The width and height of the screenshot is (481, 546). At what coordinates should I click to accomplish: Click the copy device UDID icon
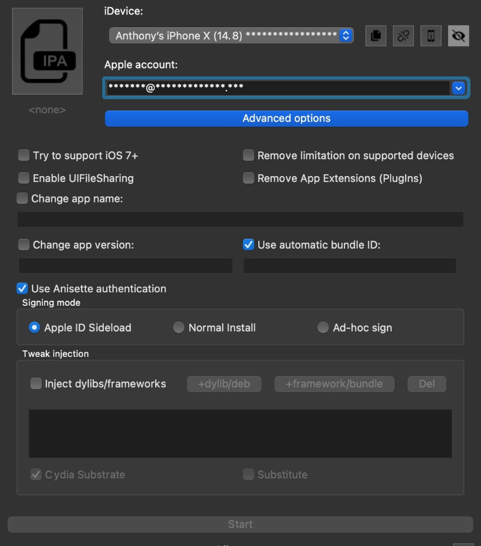coord(375,36)
